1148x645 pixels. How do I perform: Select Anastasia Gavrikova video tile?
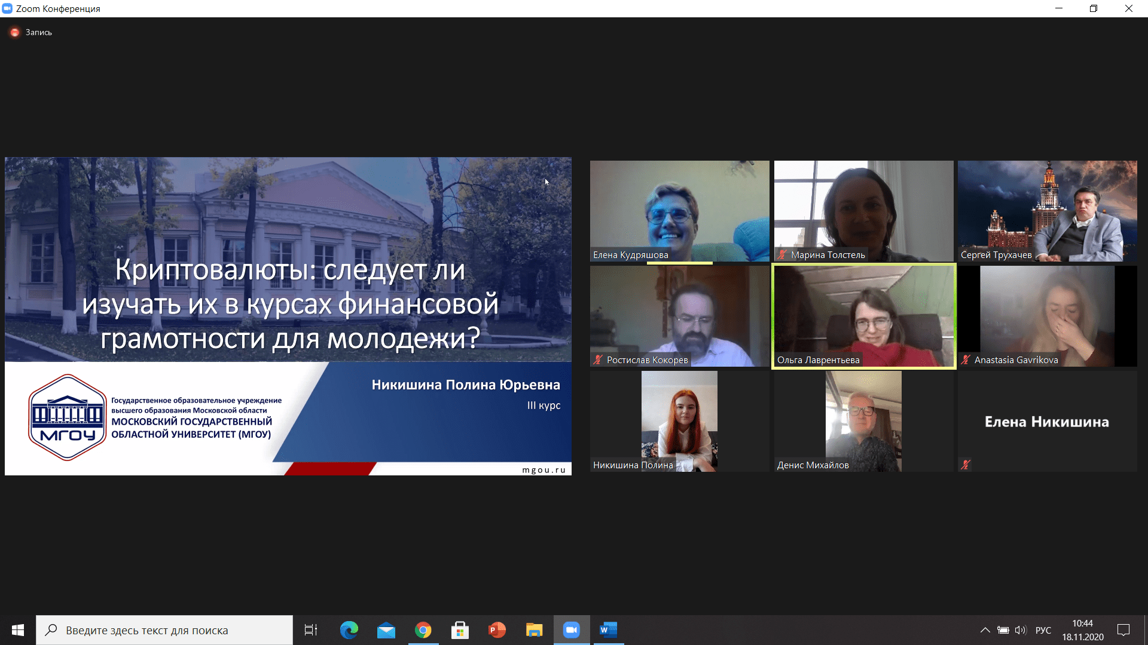pyautogui.click(x=1048, y=316)
